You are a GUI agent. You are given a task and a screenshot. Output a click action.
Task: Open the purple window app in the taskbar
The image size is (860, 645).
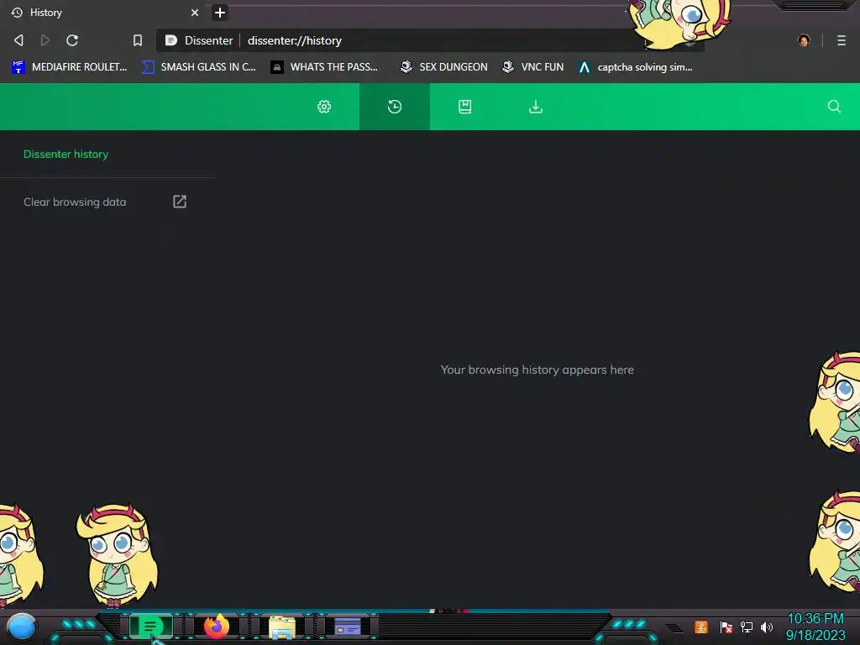(347, 627)
